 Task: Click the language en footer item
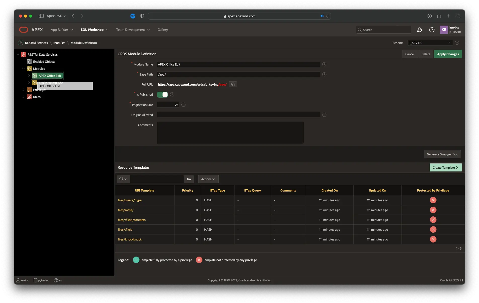[58, 280]
